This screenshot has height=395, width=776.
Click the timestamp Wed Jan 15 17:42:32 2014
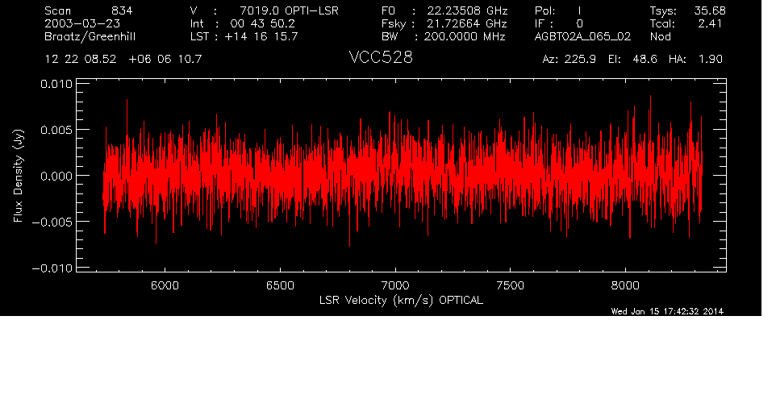pos(667,311)
